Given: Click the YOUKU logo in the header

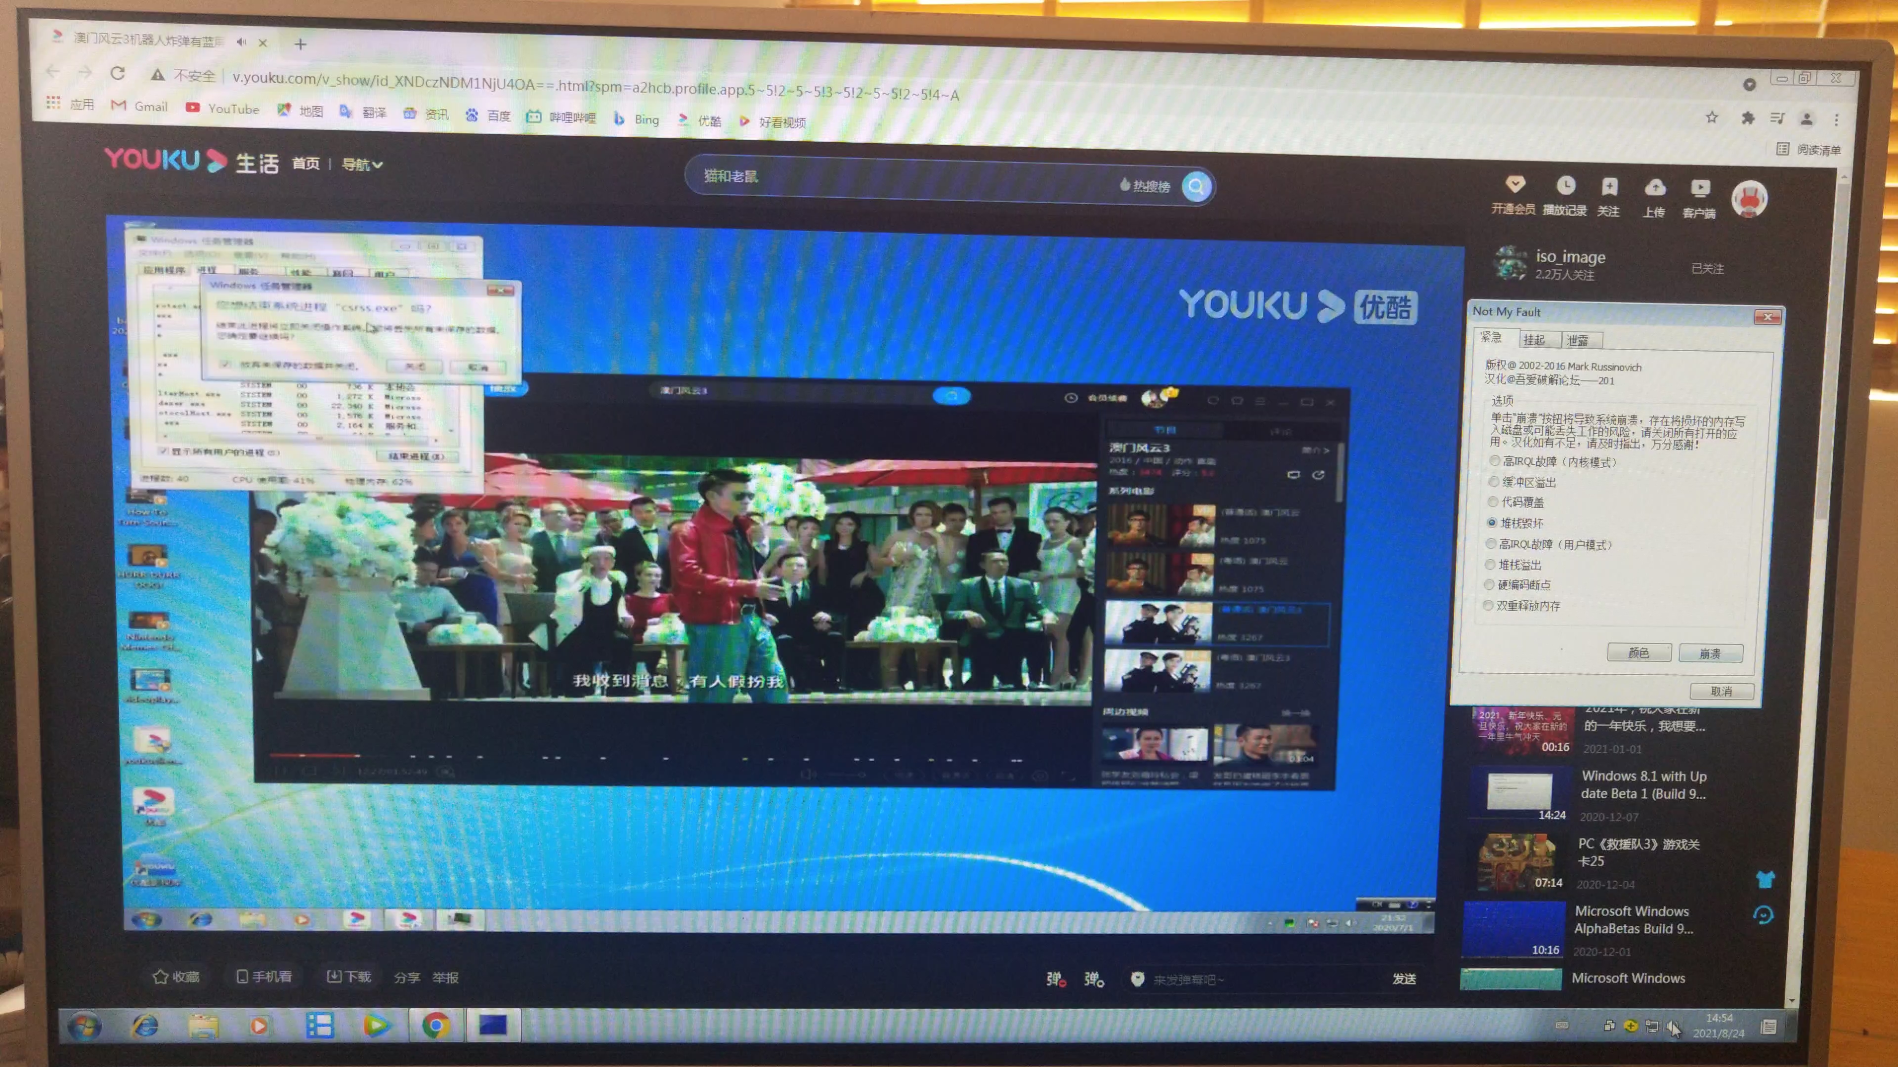Looking at the screenshot, I should point(165,160).
